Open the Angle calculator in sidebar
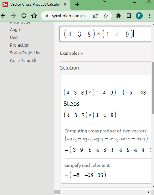The width and height of the screenshot is (154, 195). [15, 30]
